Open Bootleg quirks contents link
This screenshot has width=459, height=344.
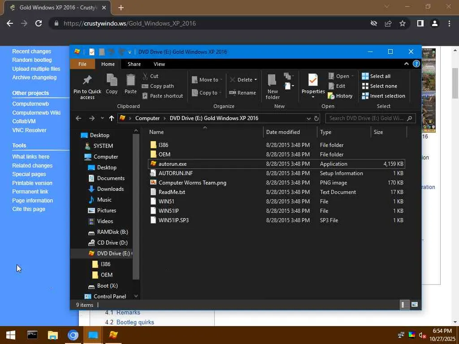click(x=135, y=322)
